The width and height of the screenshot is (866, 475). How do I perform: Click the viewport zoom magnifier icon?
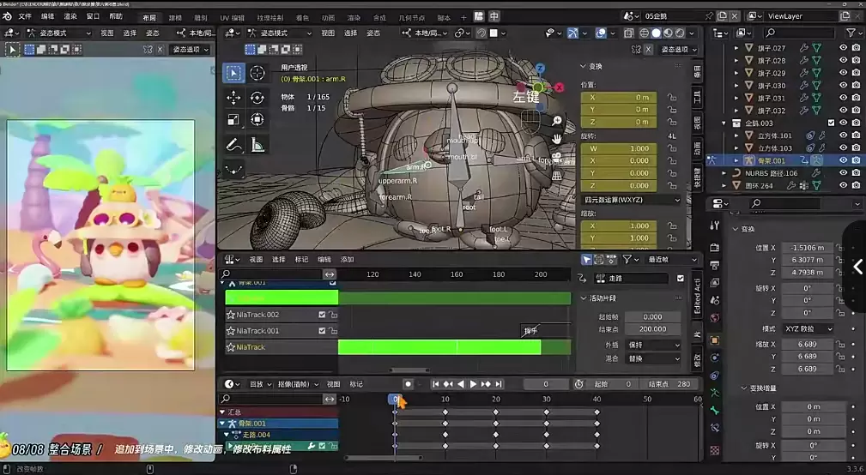click(557, 121)
